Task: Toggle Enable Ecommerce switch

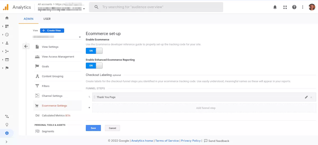Action: click(94, 51)
